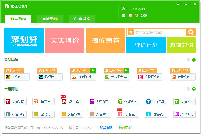
Task: Open the title bar dropdown menu arrow
Action: point(178,5)
